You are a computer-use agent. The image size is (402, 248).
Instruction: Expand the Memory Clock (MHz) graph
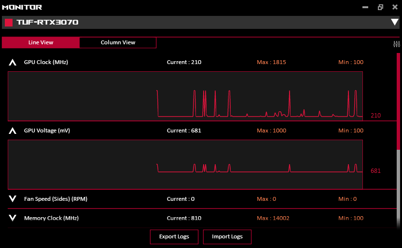(x=13, y=218)
